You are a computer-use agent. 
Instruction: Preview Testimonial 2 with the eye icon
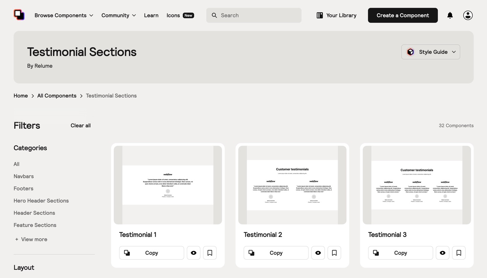(x=318, y=253)
